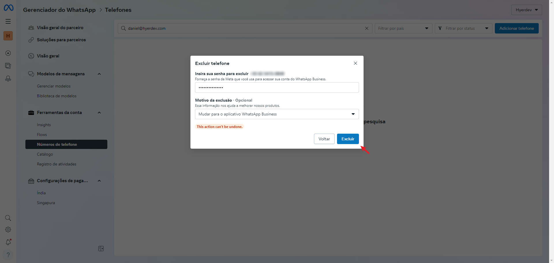Open the Filtrar por status dropdown
Image resolution: width=554 pixels, height=263 pixels.
(463, 28)
